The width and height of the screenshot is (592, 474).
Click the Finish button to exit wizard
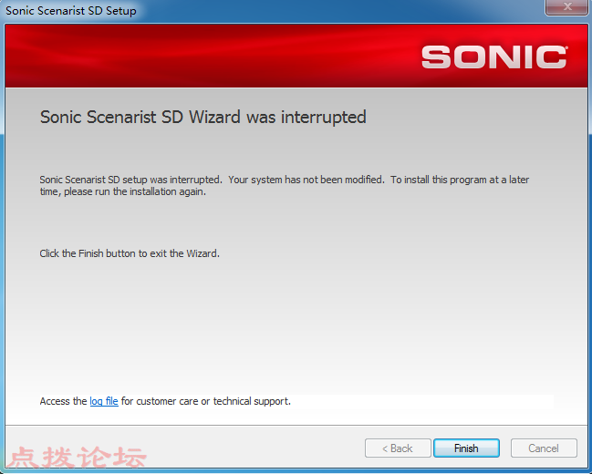pyautogui.click(x=466, y=448)
